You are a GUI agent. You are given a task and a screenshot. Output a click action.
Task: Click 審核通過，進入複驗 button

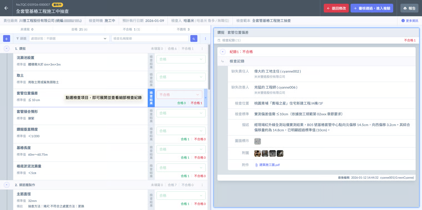tap(372, 8)
